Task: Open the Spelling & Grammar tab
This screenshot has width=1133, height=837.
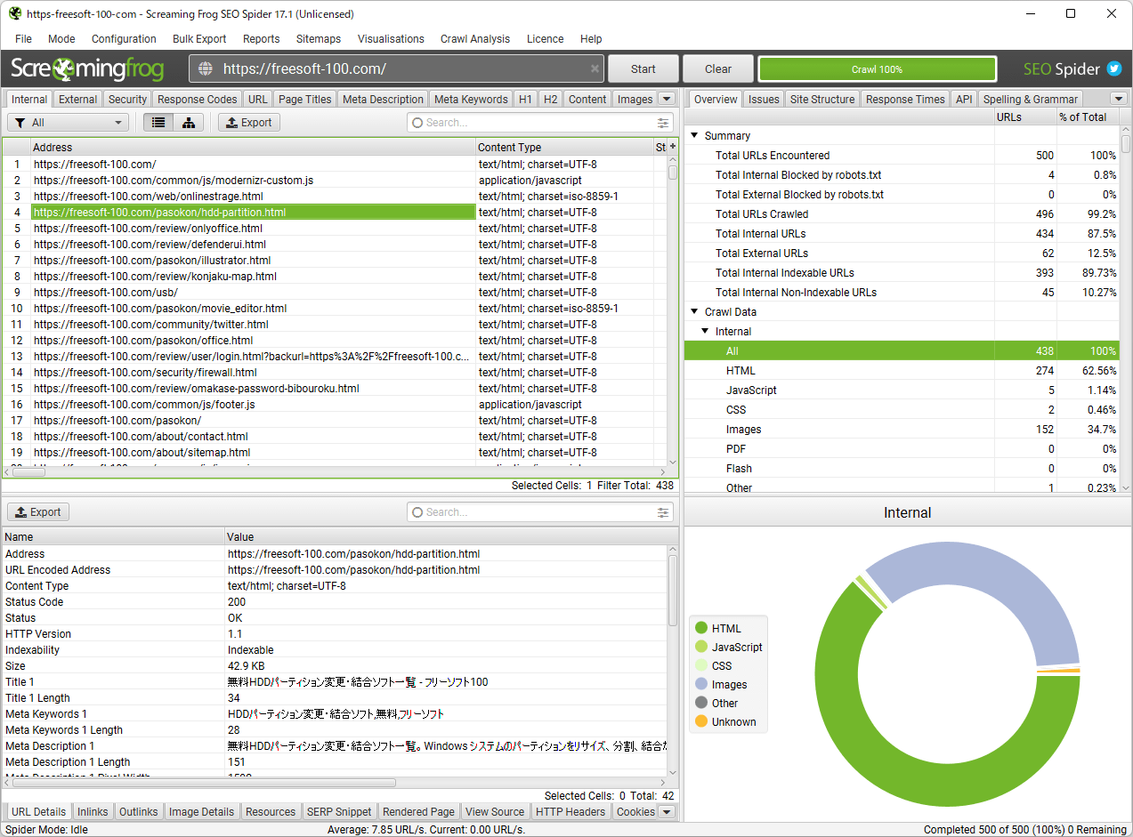Action: (x=1031, y=100)
